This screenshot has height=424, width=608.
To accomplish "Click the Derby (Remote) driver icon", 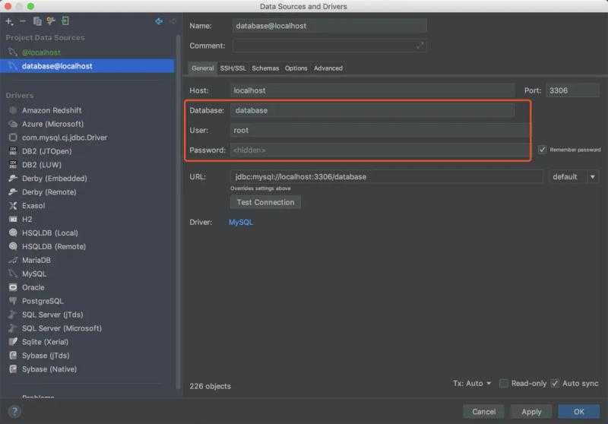I will [13, 191].
